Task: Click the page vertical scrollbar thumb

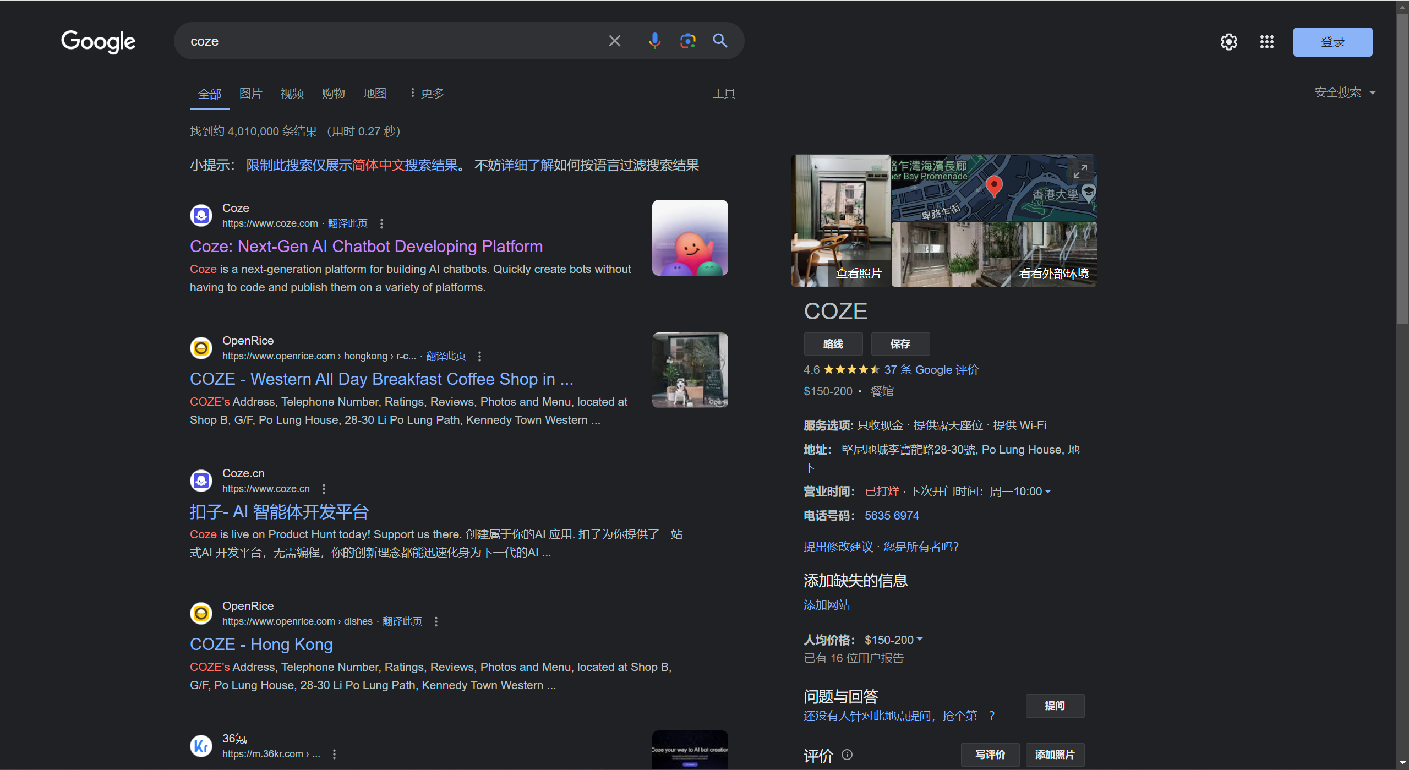Action: 1402,171
